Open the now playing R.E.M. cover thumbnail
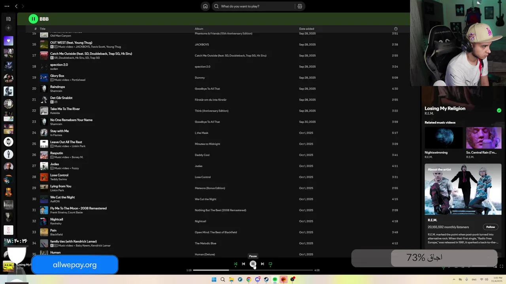Screen dimensions: 506x284 [x=8, y=265]
